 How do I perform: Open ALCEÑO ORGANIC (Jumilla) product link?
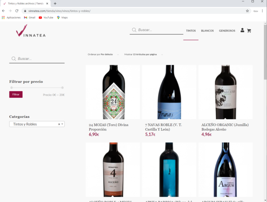pos(225,127)
